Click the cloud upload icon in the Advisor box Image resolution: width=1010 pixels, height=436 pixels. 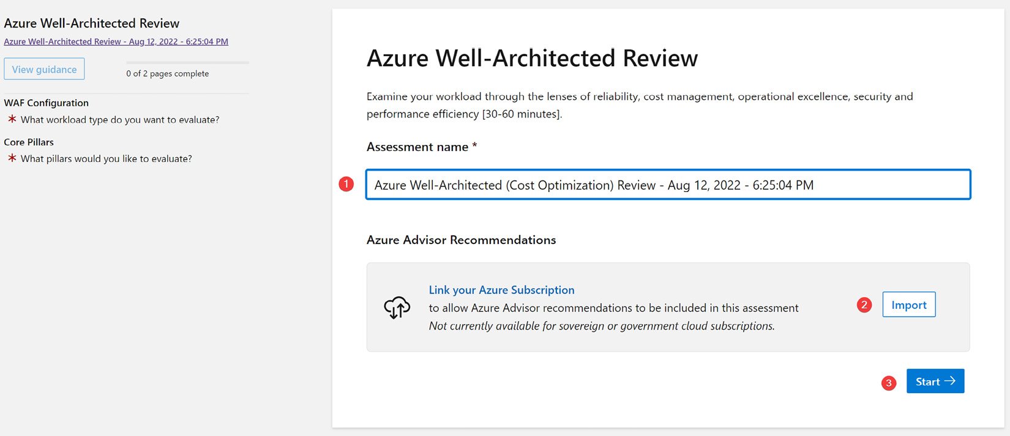(397, 307)
